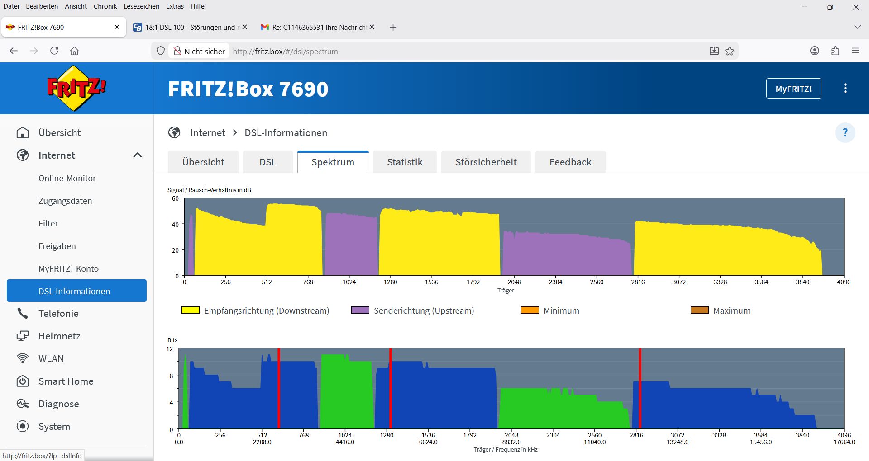Click the Internet globe icon in sidebar
The image size is (869, 461).
(23, 155)
